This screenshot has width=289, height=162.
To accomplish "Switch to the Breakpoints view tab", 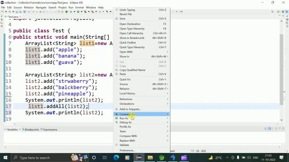I will point(31,130).
